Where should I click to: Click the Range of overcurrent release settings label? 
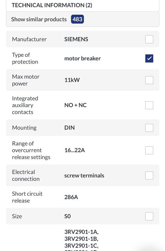pyautogui.click(x=31, y=150)
